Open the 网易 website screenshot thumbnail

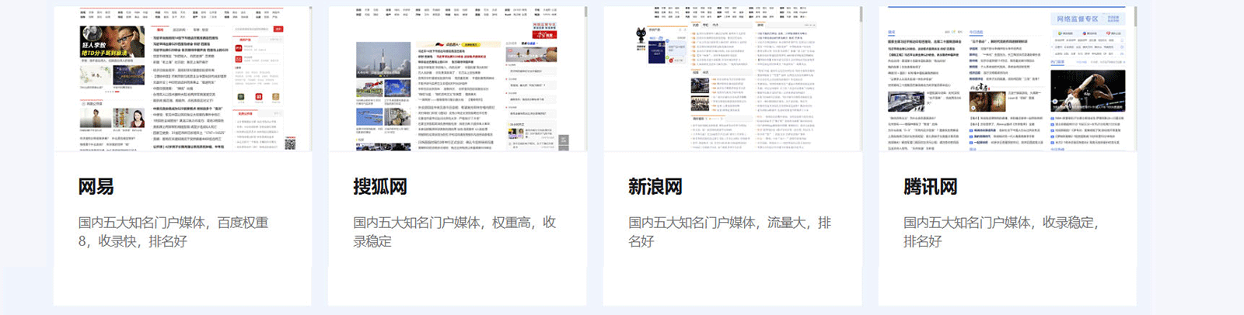182,78
